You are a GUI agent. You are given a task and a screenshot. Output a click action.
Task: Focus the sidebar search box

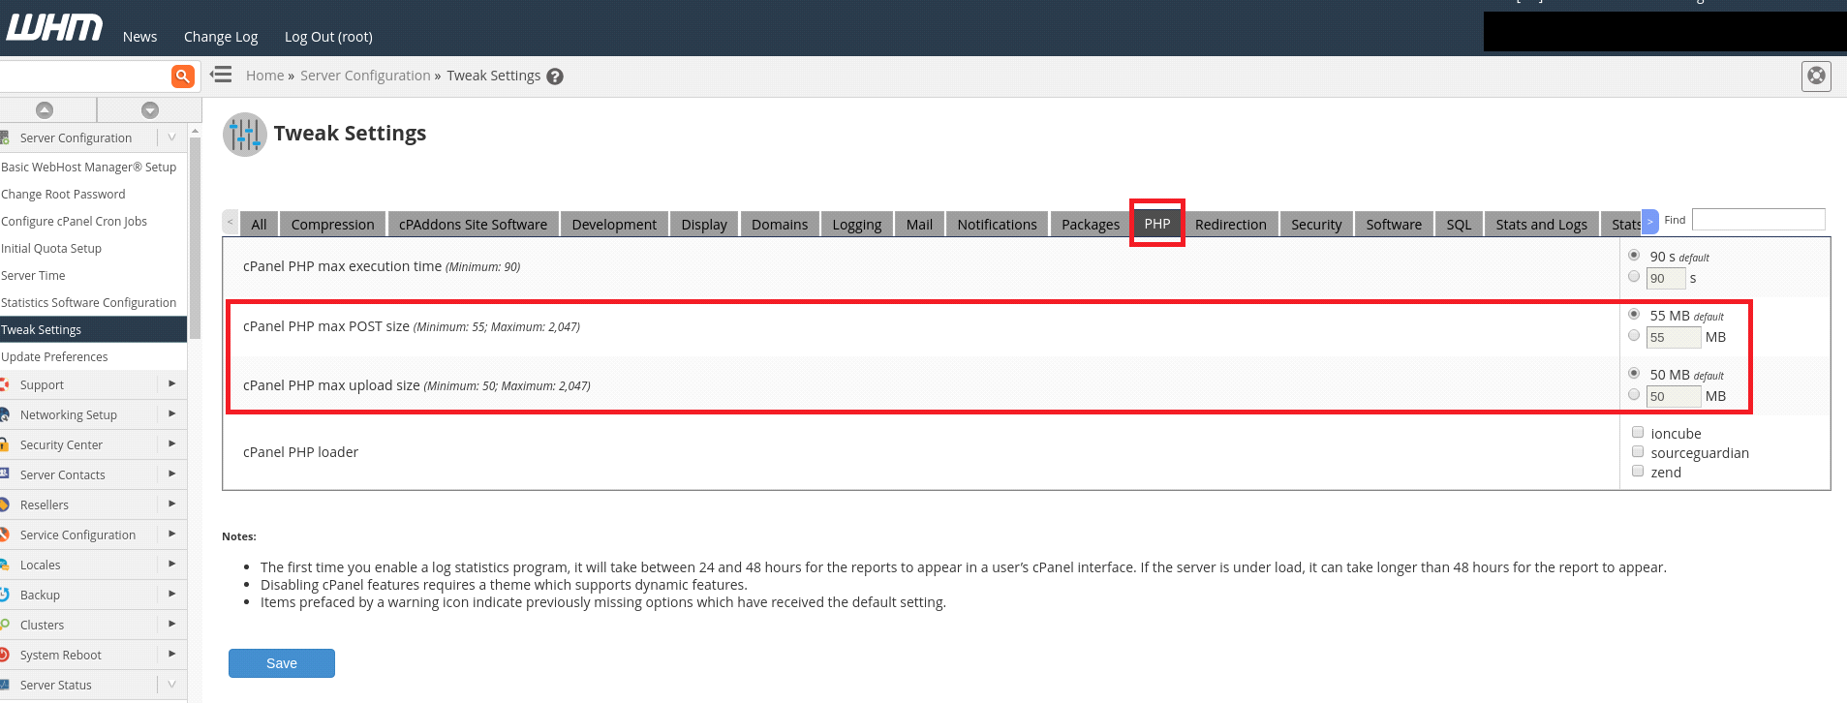pyautogui.click(x=85, y=76)
